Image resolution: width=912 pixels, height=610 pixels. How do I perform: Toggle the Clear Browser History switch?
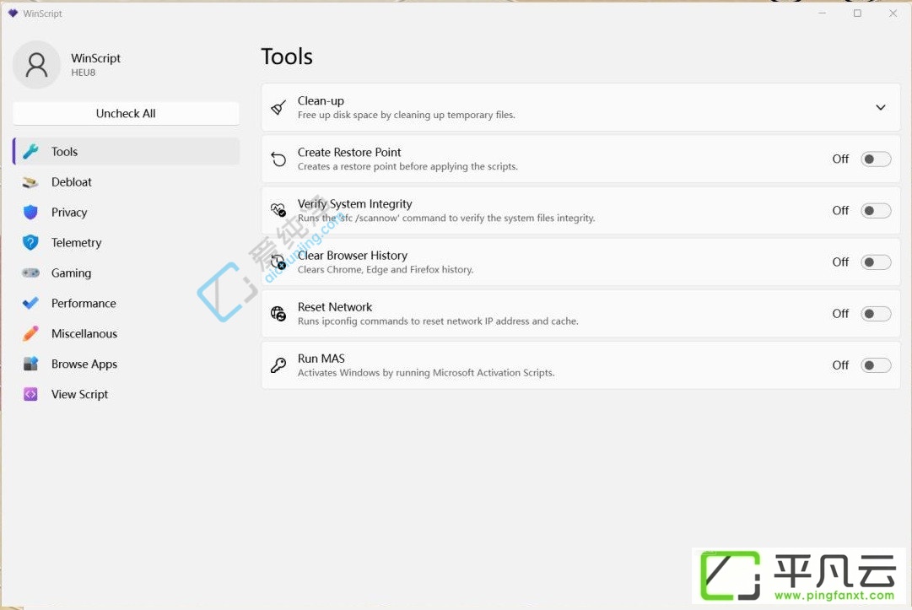pyautogui.click(x=876, y=262)
